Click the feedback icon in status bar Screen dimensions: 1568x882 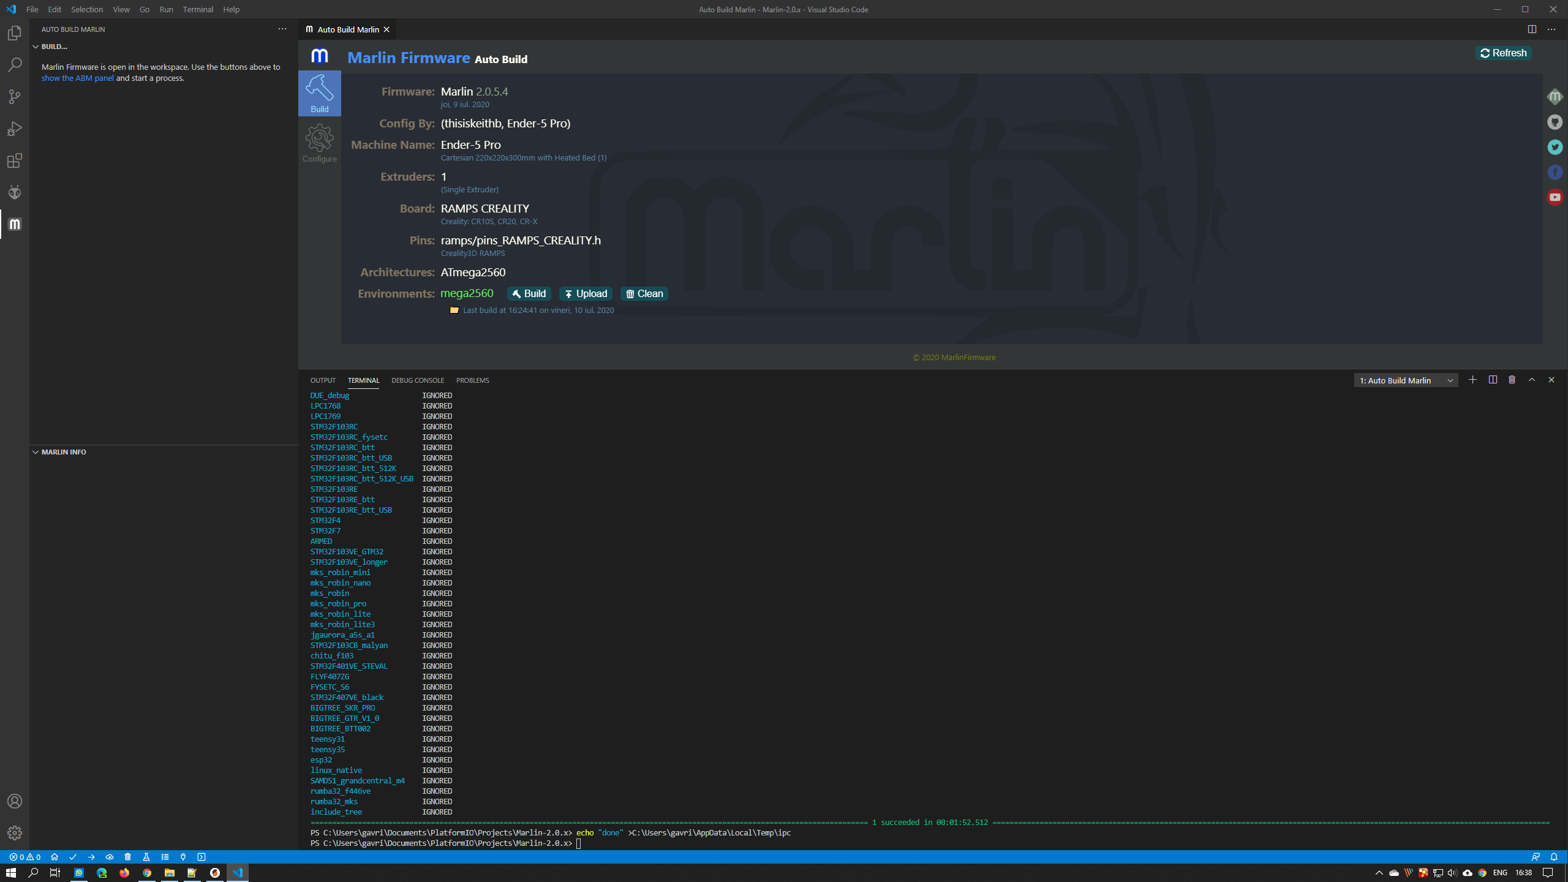(x=1536, y=857)
